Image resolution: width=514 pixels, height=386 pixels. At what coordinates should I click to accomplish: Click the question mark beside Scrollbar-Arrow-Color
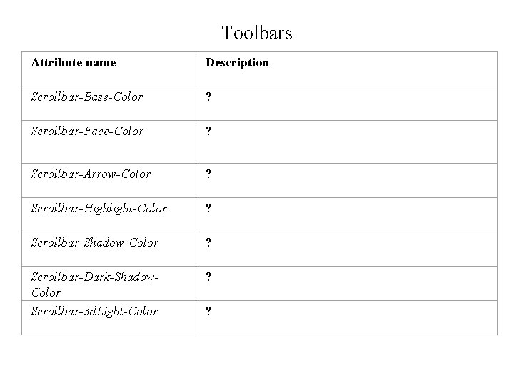click(x=208, y=174)
